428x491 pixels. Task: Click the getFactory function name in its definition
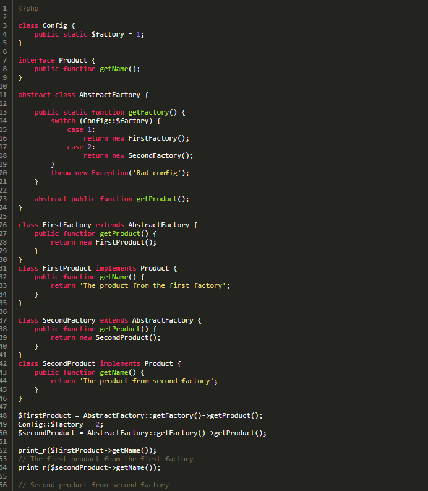pyautogui.click(x=148, y=112)
